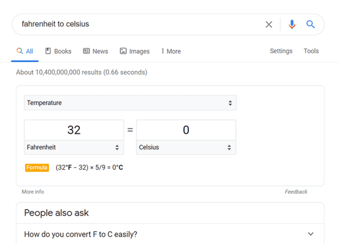Clear the search query with the X icon
Image resolution: width=339 pixels, height=244 pixels.
point(269,24)
